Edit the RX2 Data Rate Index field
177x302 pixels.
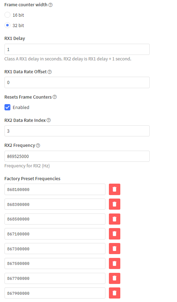[77, 131]
